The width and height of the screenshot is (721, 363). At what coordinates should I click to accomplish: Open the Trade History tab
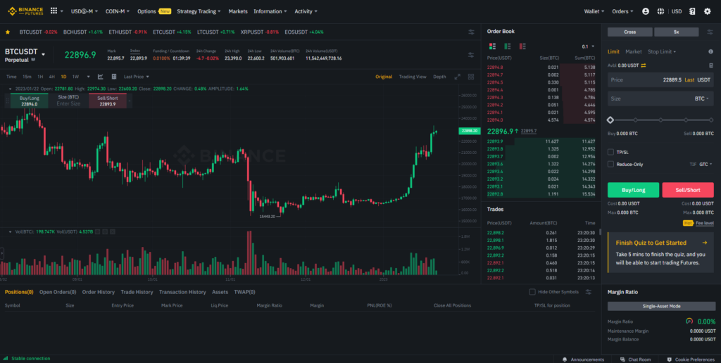(x=137, y=292)
